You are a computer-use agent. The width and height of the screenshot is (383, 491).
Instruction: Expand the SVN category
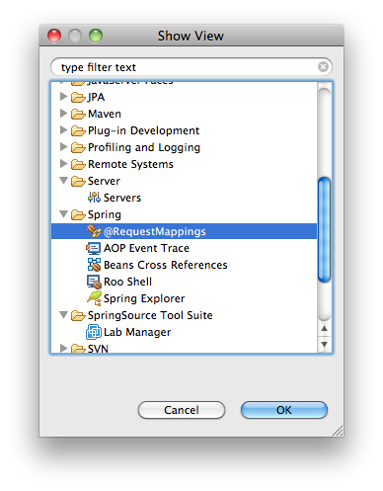63,349
